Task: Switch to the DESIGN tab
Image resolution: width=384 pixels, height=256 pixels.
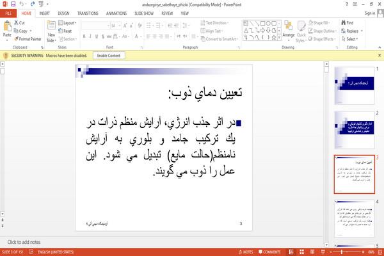Action: pos(63,13)
